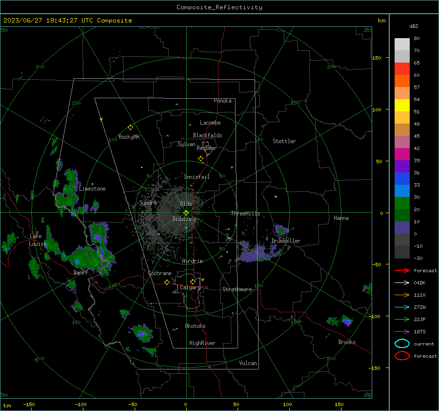
Task: Click the RedDeer city label
Action: [x=207, y=148]
